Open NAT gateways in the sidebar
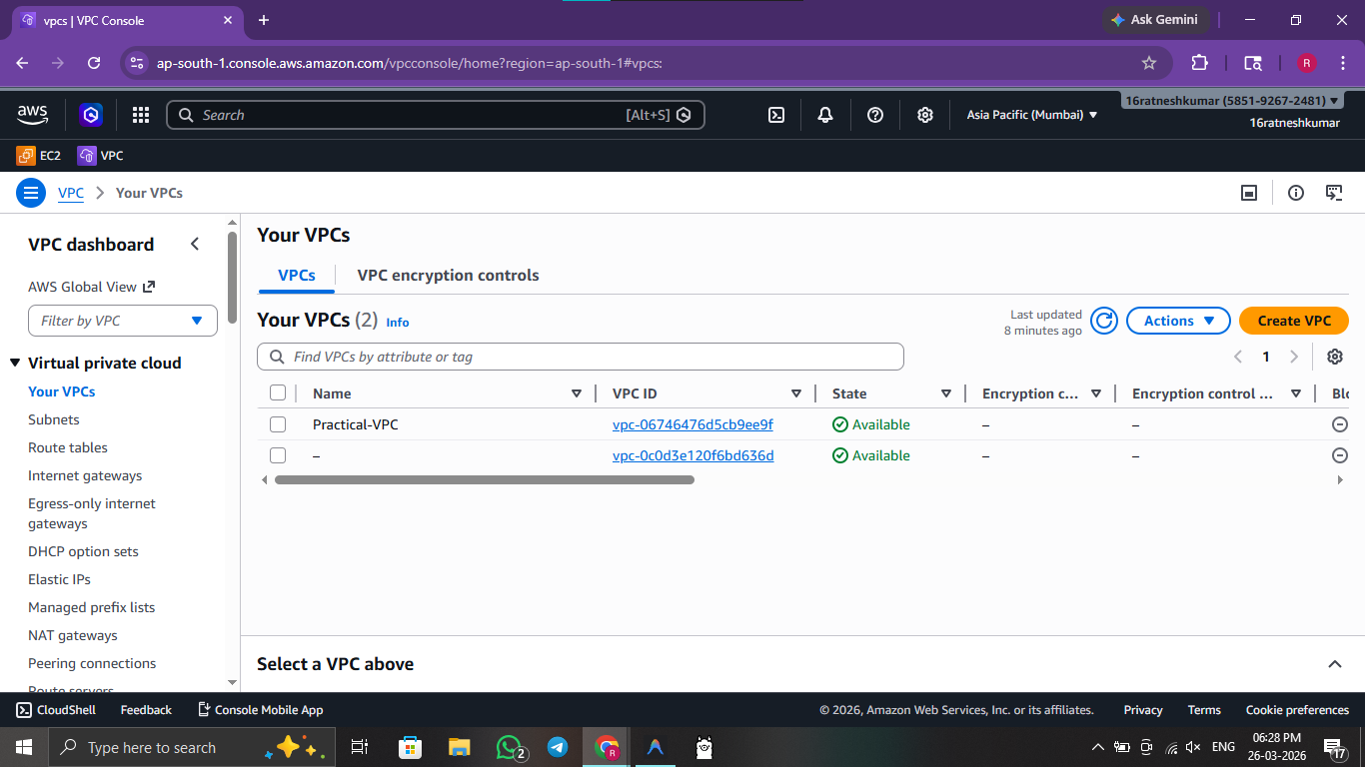 click(x=73, y=635)
